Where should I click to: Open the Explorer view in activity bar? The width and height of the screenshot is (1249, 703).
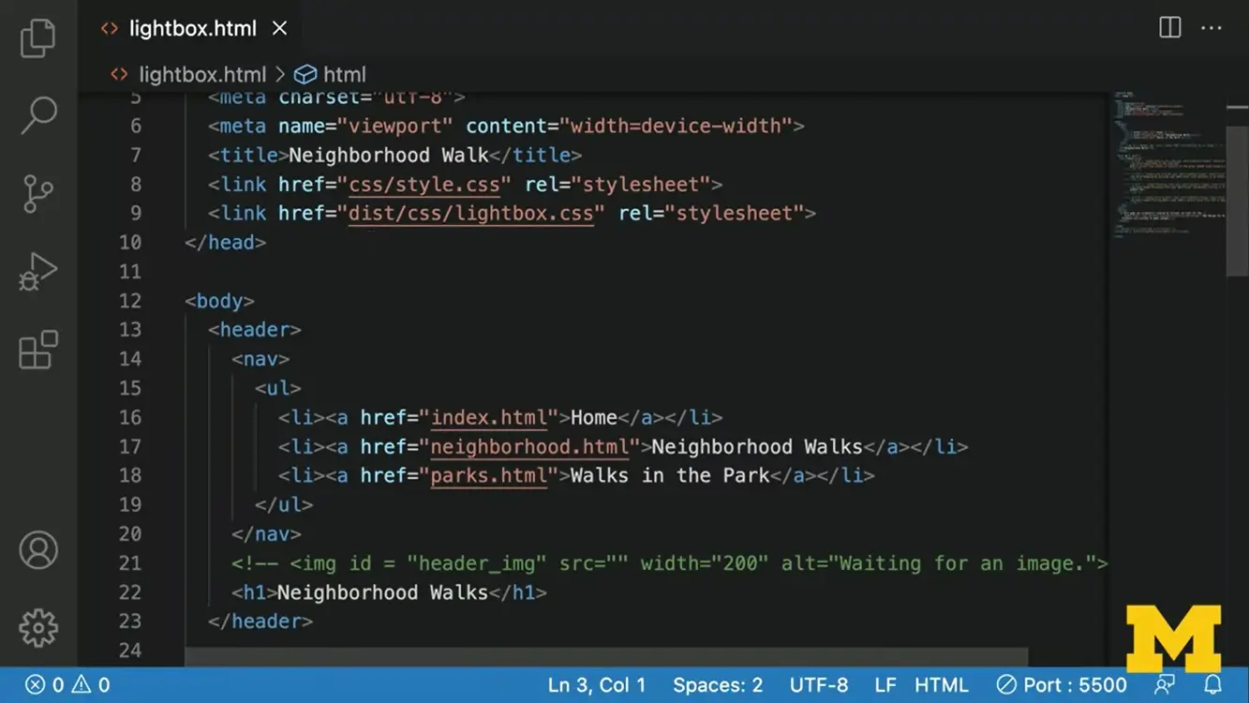[x=38, y=37]
